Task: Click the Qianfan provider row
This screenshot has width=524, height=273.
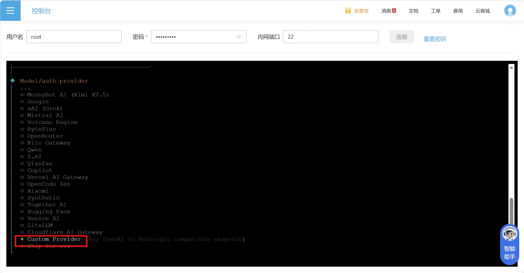Action: (36, 163)
